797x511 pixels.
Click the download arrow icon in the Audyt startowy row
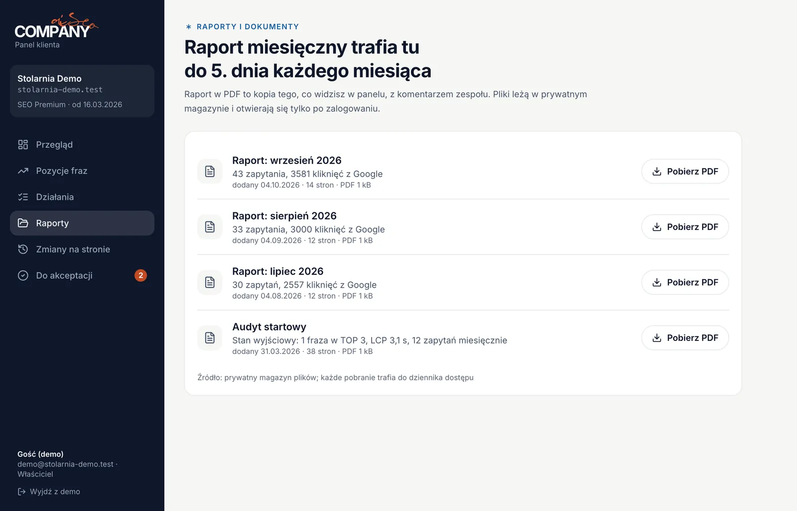(657, 338)
